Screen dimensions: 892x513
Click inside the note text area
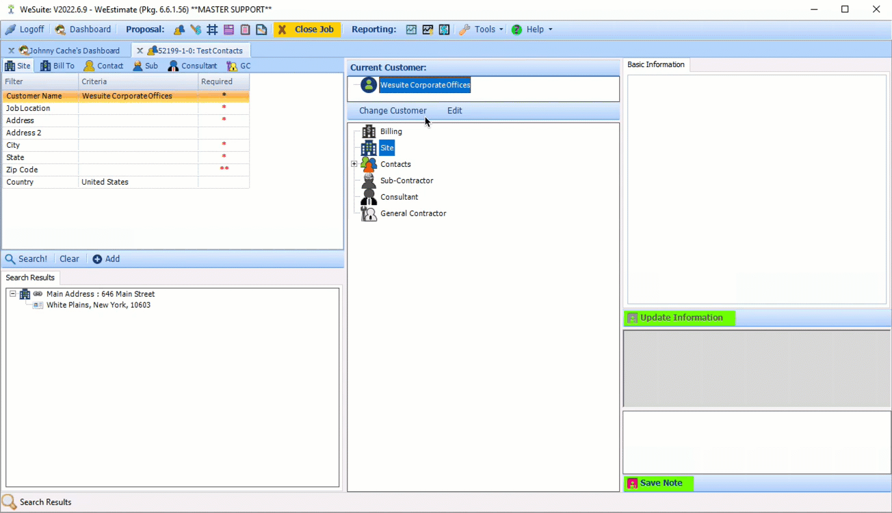pos(757,442)
